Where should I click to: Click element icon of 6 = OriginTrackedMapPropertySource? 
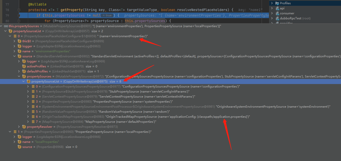click(33, 117)
